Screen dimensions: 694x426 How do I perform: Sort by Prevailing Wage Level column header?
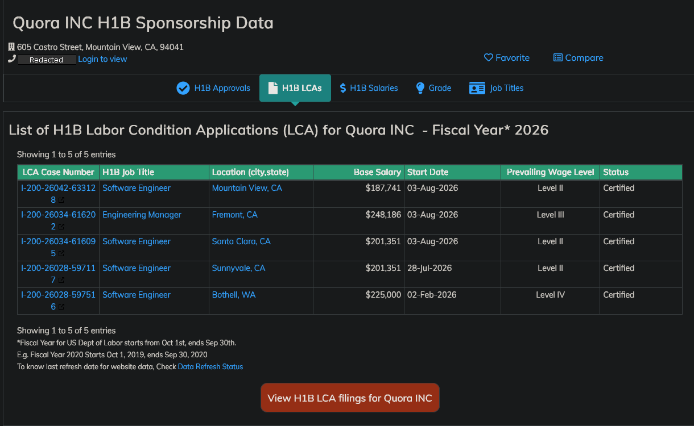(x=550, y=172)
